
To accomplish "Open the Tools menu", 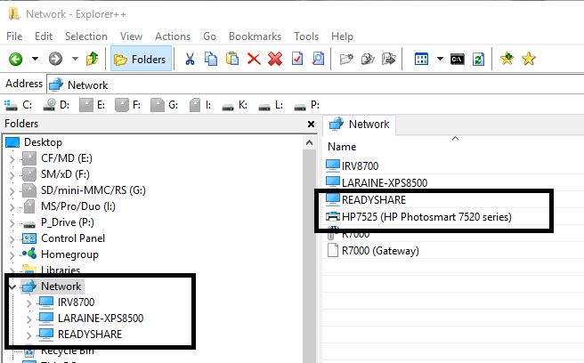I will click(306, 36).
